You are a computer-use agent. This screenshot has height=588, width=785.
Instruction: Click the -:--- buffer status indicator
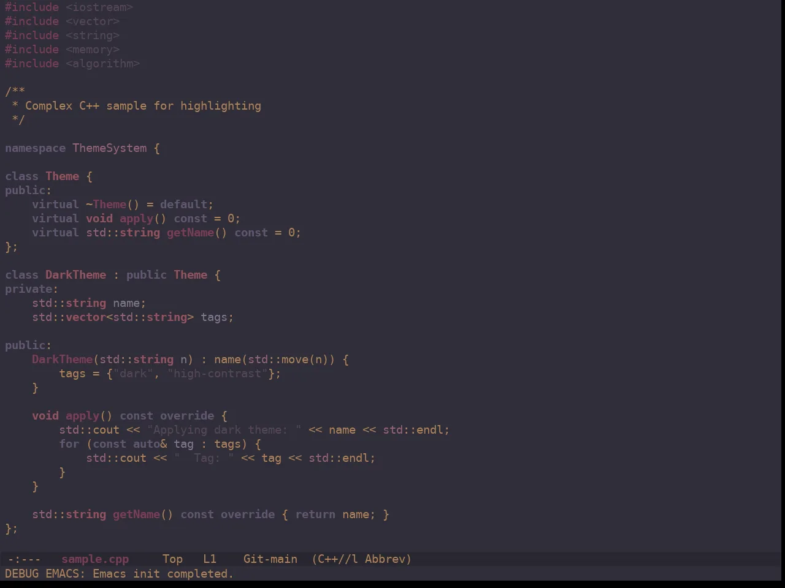click(x=24, y=559)
